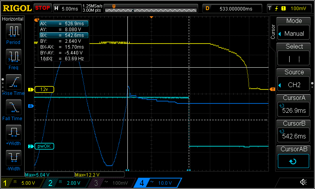Click the trigger T marker at graph top-left
The height and width of the screenshot is (189, 315).
pos(37,20)
